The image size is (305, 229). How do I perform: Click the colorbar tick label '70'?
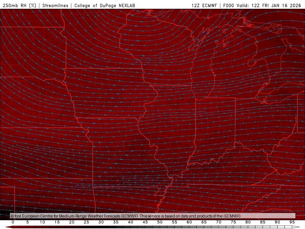tap(218, 222)
